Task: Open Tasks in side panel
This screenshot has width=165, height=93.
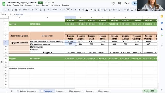Action: point(162,23)
